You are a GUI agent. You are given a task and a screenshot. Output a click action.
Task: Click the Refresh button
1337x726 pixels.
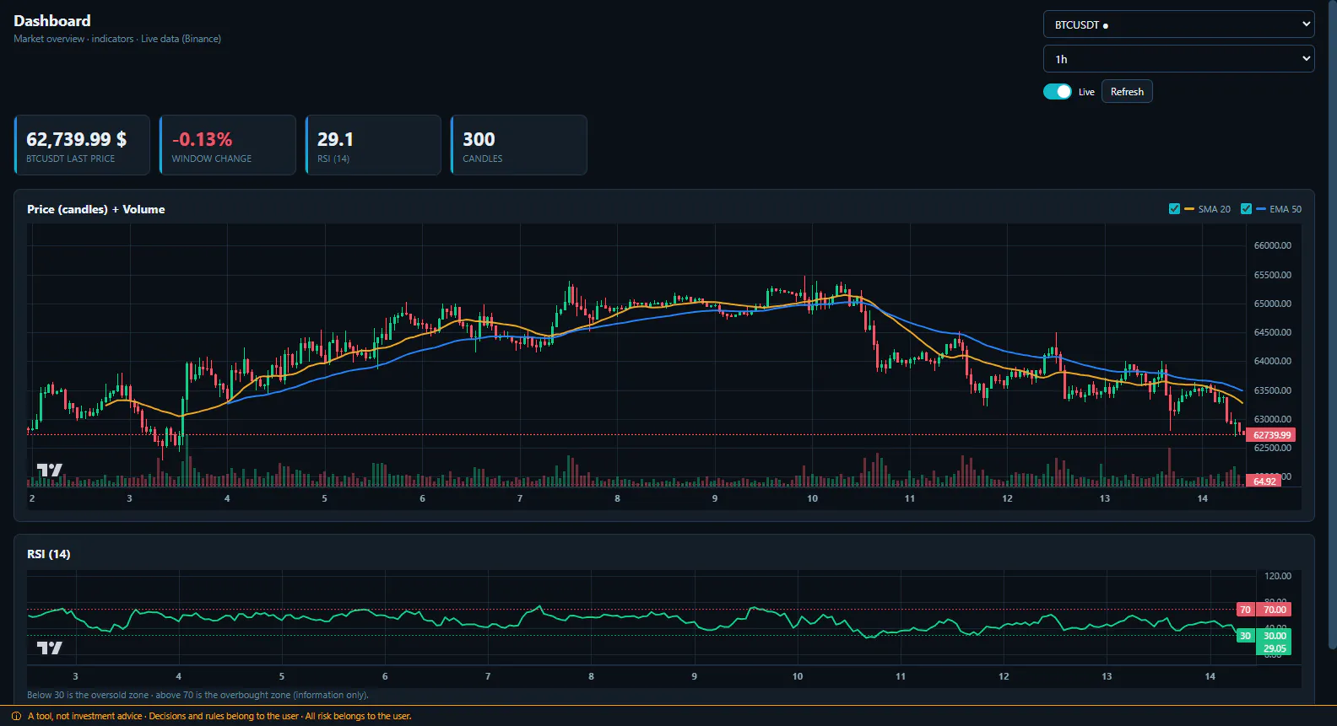[x=1127, y=92]
